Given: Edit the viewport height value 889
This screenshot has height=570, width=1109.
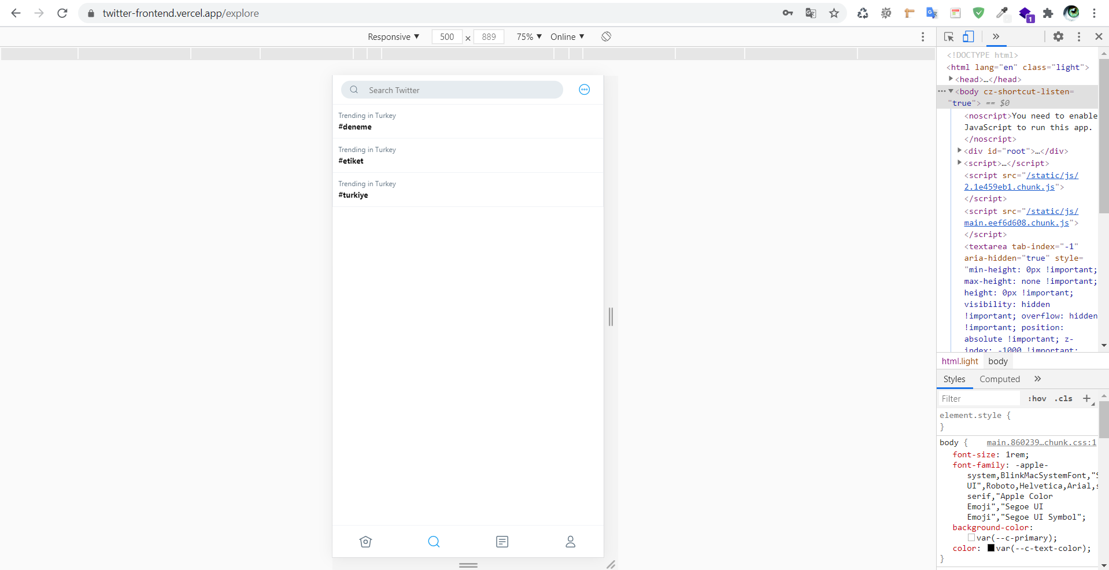Looking at the screenshot, I should 489,36.
